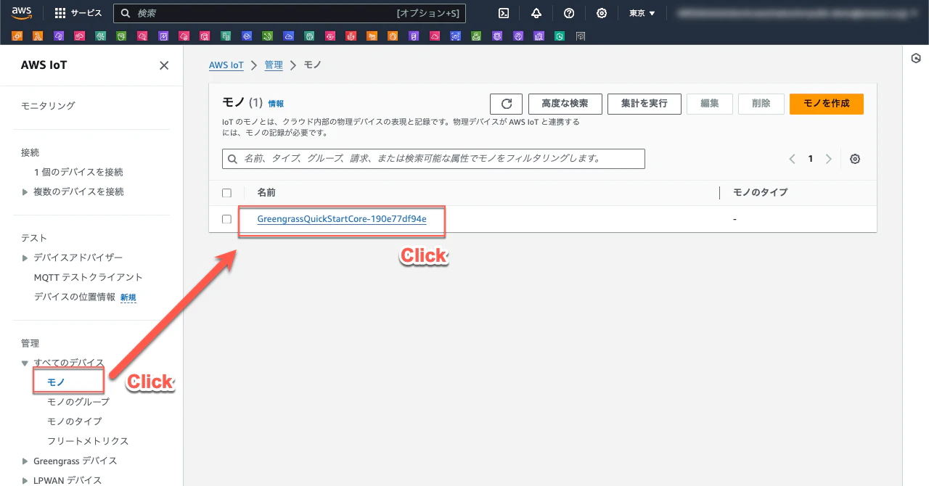Focus the things filter search field

point(433,159)
